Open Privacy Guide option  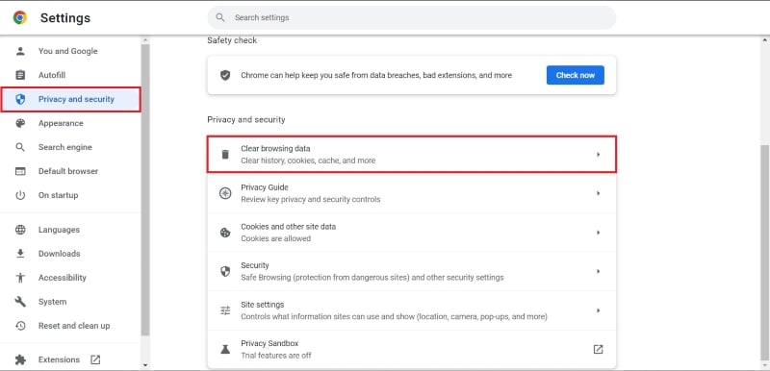click(412, 193)
